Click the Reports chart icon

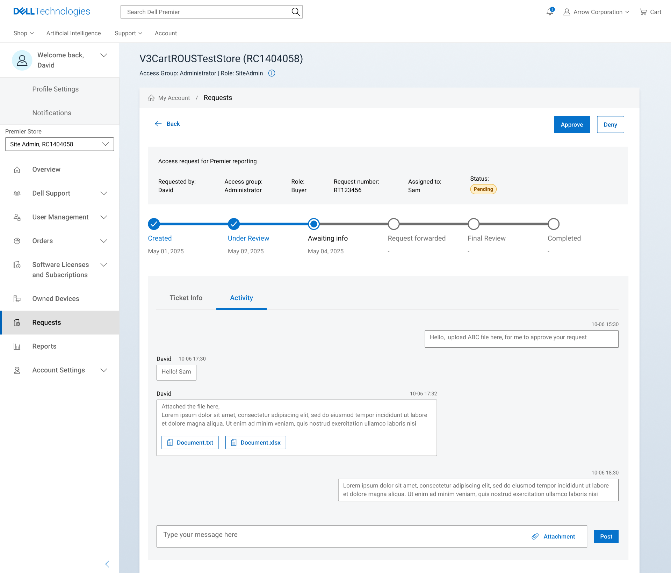tap(17, 346)
